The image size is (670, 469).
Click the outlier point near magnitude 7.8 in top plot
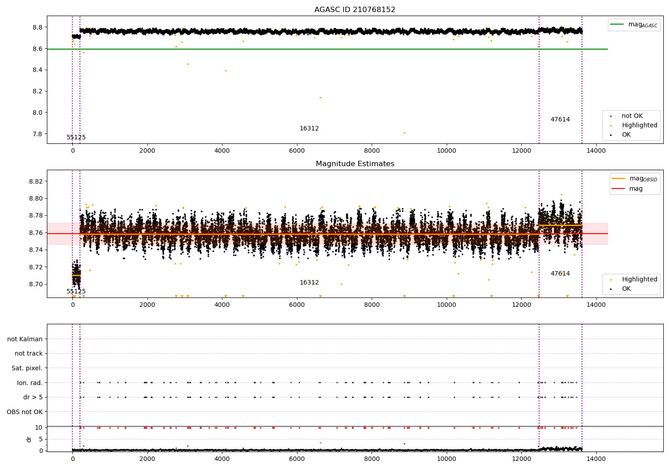(404, 133)
